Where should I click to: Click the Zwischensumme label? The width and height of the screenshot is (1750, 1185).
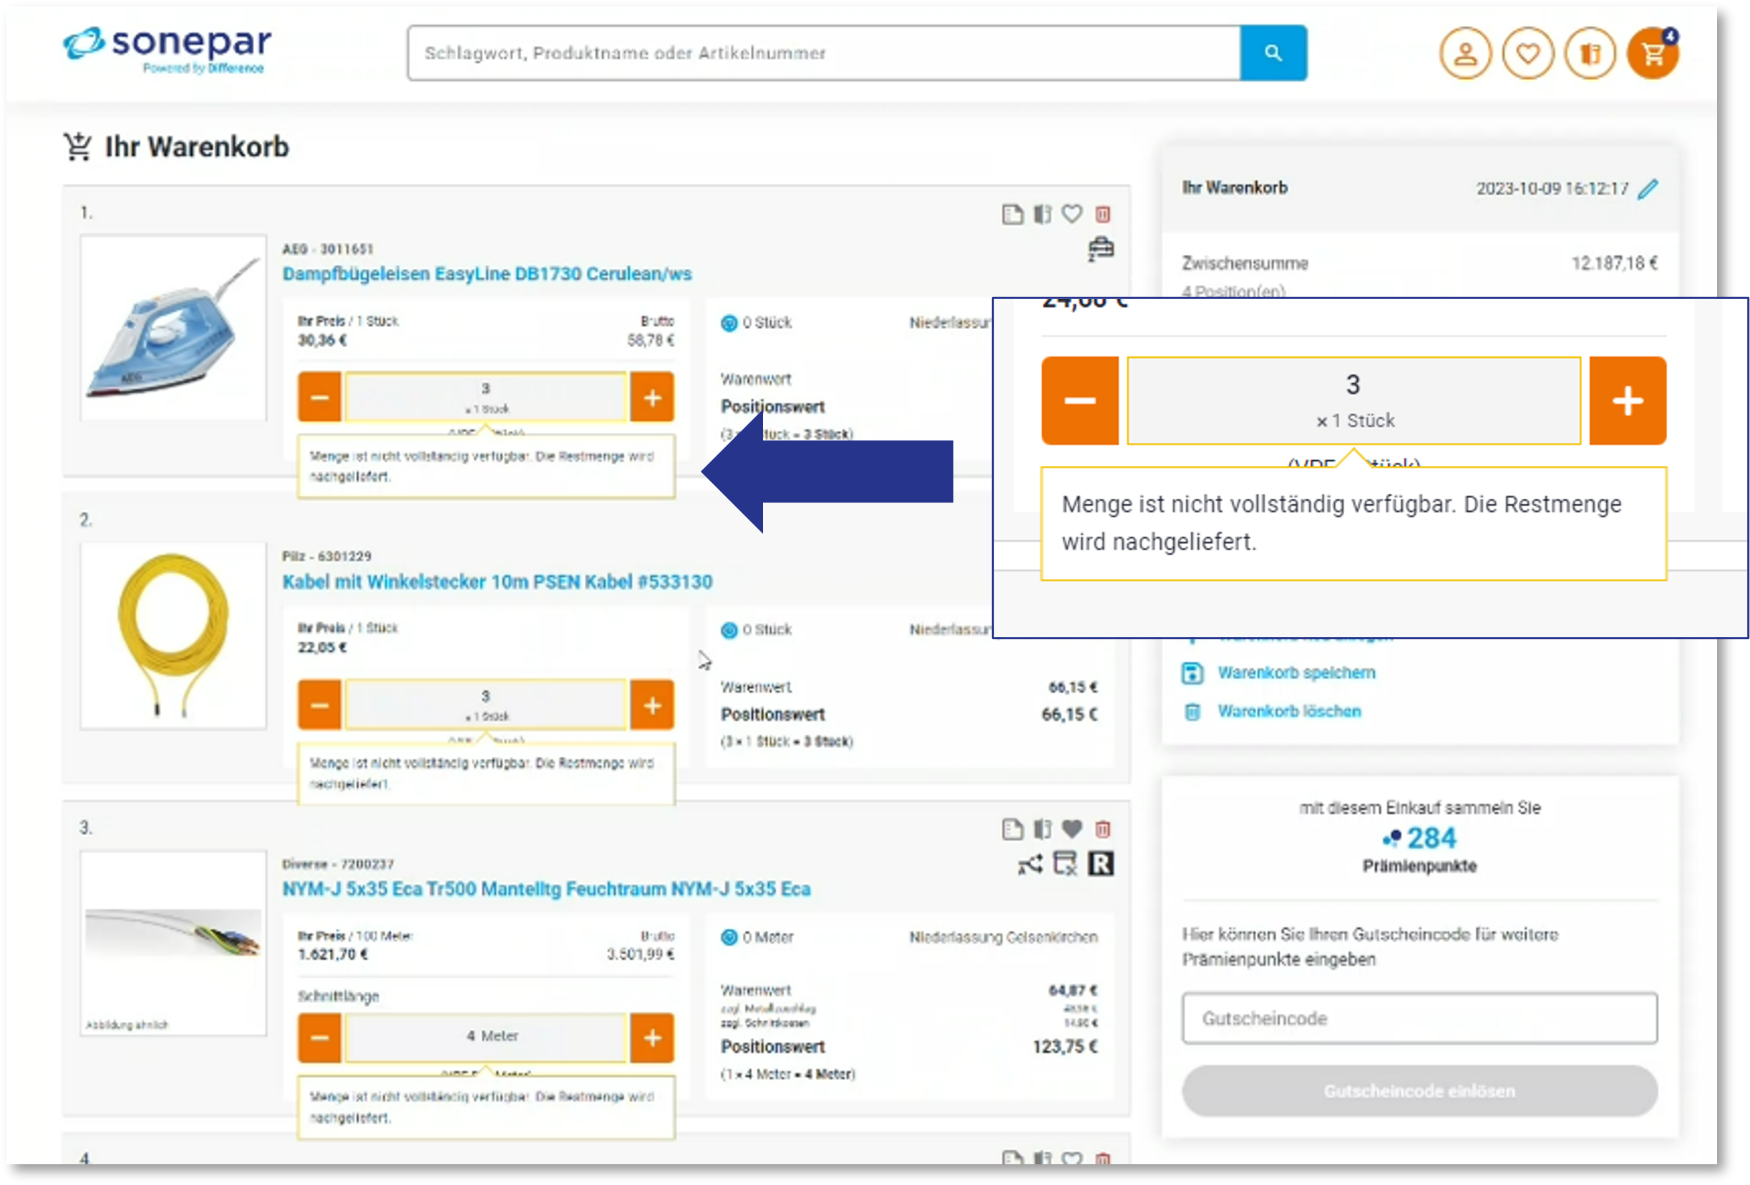(x=1245, y=264)
